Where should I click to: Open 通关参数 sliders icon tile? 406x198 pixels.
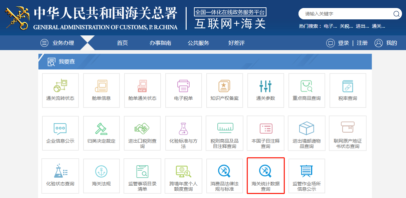(266, 90)
